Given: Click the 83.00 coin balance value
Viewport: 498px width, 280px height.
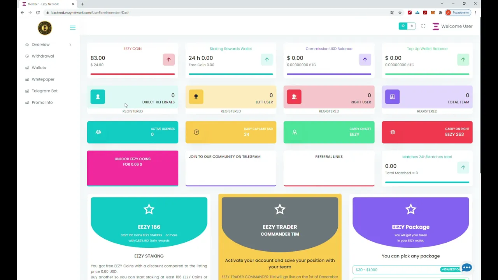Looking at the screenshot, I should 98,58.
